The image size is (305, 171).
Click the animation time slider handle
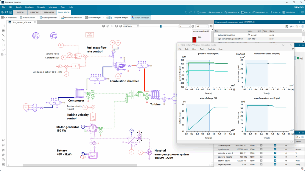coord(161,26)
